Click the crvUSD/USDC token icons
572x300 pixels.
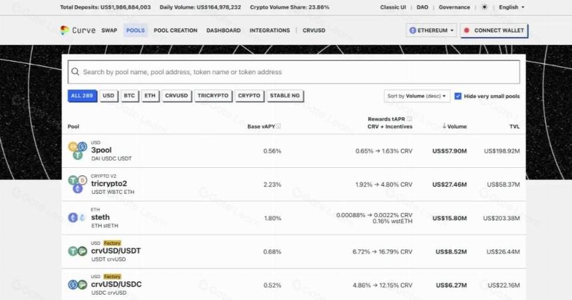click(77, 285)
